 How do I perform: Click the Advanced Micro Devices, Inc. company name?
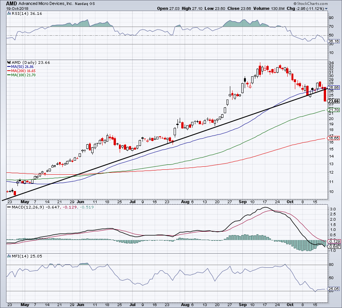(x=46, y=4)
